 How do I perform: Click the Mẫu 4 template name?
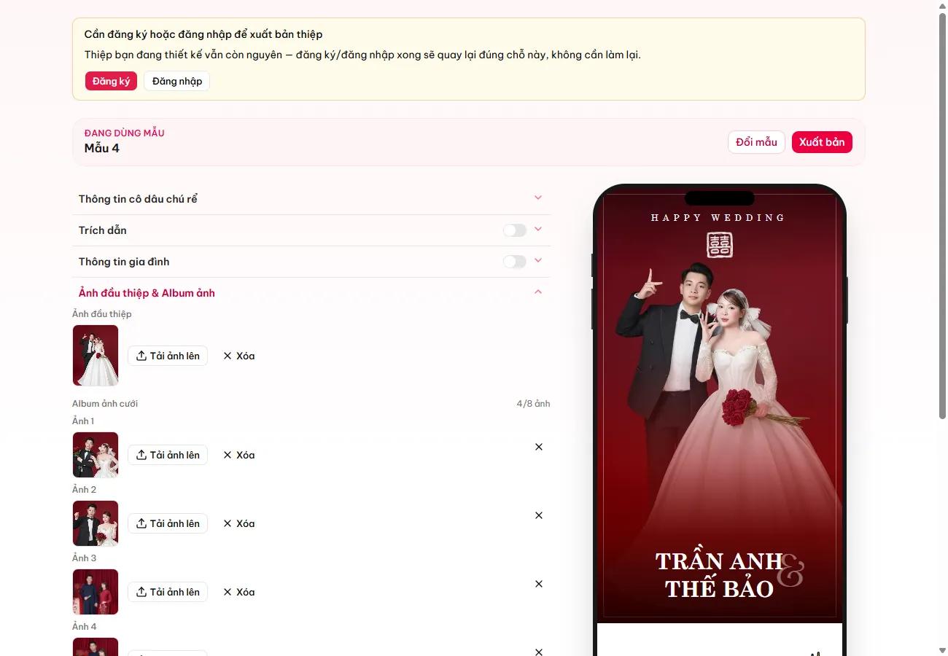coord(102,148)
